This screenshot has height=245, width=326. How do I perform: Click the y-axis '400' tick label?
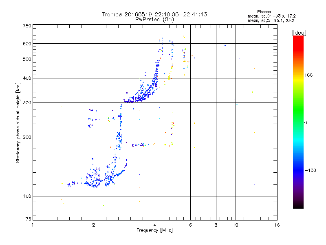[x=27, y=78]
